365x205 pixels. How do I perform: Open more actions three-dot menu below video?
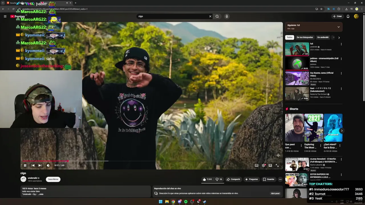280,179
